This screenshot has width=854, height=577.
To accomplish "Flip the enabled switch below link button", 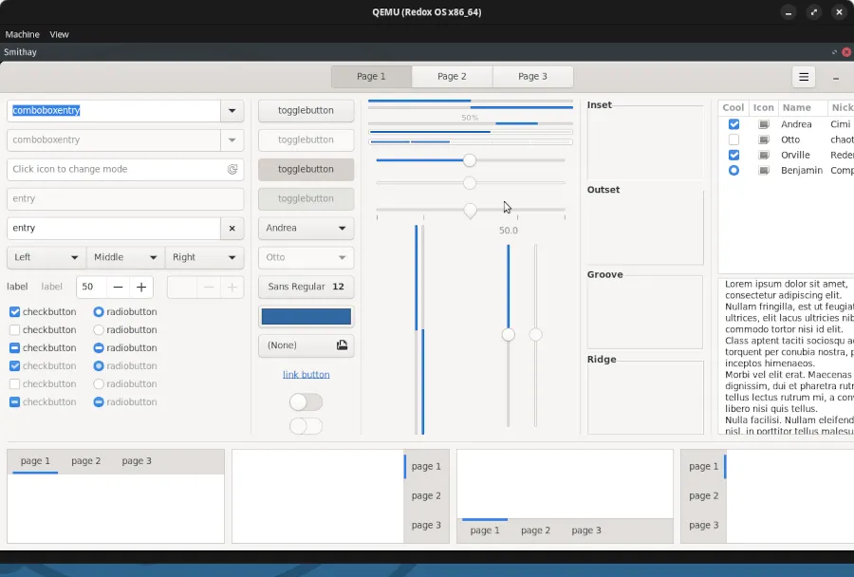I will pyautogui.click(x=306, y=402).
